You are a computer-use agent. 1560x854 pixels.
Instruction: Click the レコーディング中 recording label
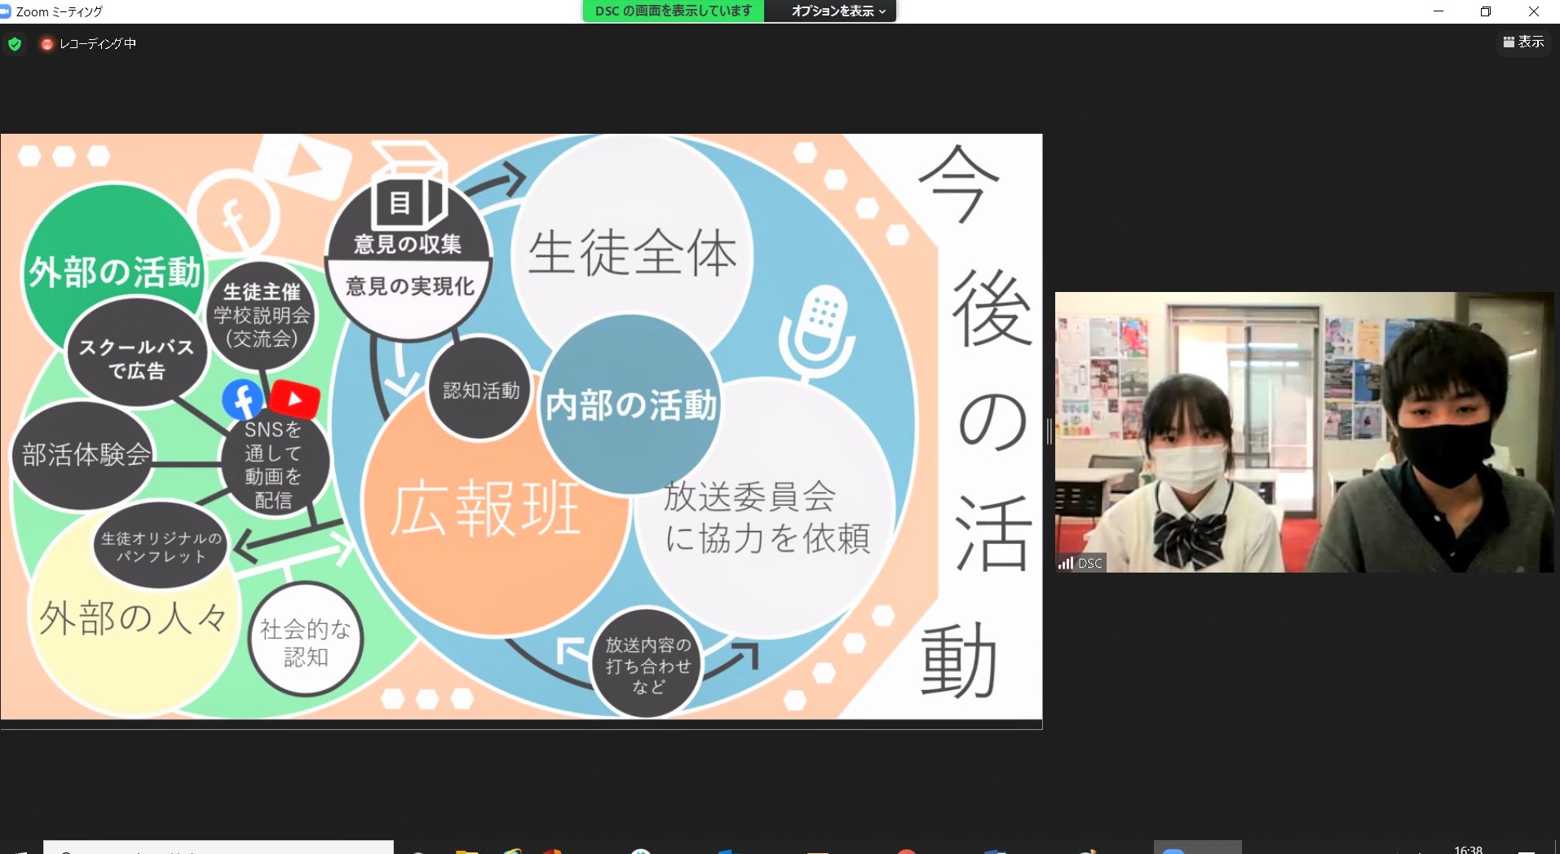97,44
